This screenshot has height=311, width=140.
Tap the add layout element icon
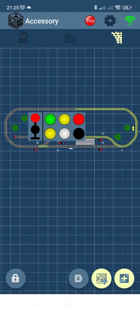[101, 279]
